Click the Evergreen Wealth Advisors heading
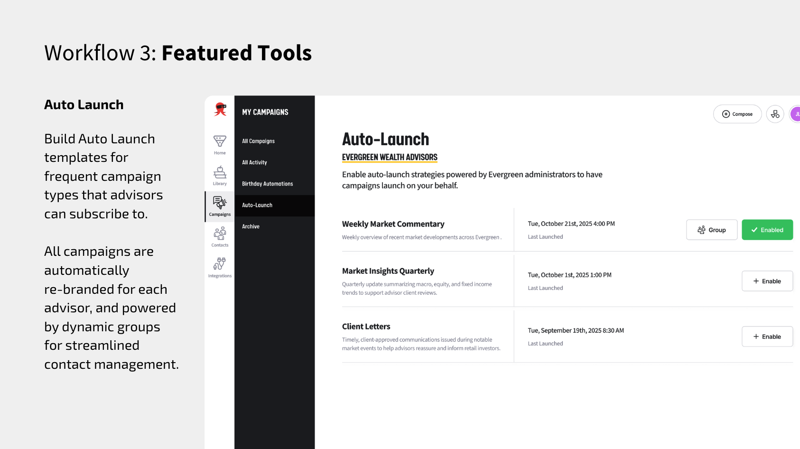 point(390,157)
